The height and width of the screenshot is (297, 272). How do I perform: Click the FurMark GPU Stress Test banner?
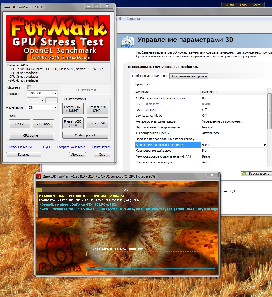coord(58,38)
